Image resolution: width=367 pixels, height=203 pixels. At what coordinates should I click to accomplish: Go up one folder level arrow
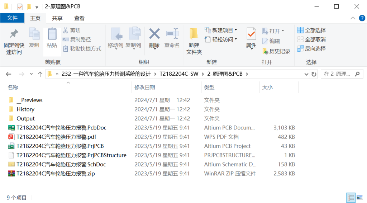click(40, 74)
